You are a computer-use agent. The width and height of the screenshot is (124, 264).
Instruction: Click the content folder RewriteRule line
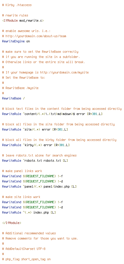pyautogui.click(x=52, y=114)
